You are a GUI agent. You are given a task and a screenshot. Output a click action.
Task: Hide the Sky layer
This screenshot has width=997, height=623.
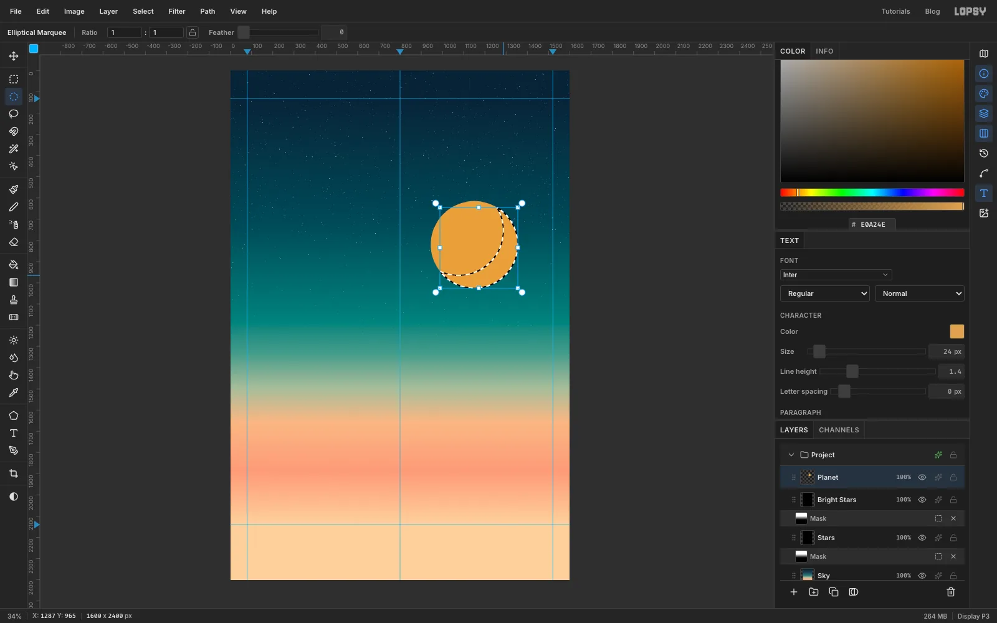(922, 576)
